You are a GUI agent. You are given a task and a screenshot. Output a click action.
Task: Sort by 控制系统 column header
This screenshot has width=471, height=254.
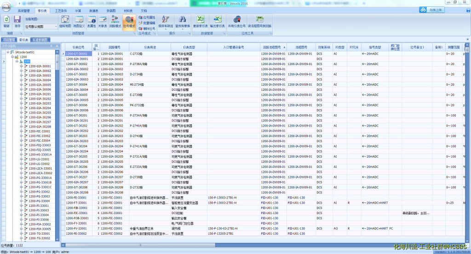(x=324, y=47)
